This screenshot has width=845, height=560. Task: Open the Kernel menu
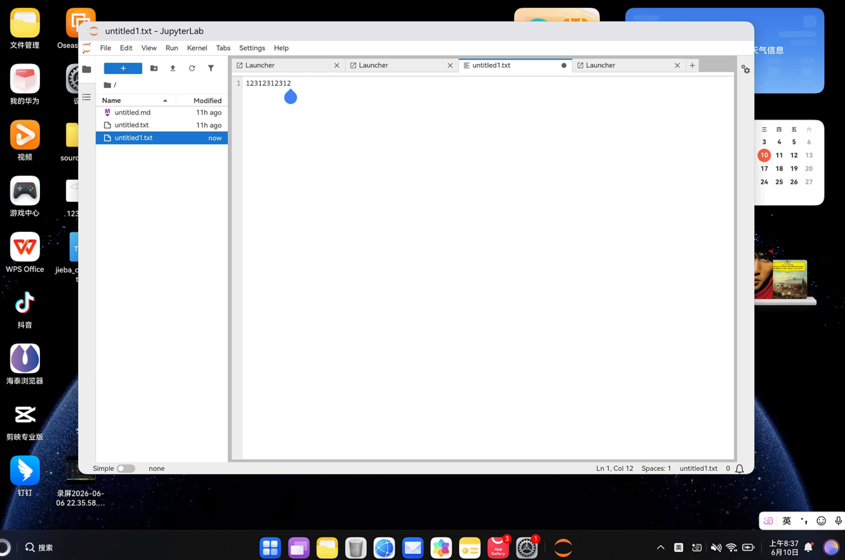click(197, 48)
